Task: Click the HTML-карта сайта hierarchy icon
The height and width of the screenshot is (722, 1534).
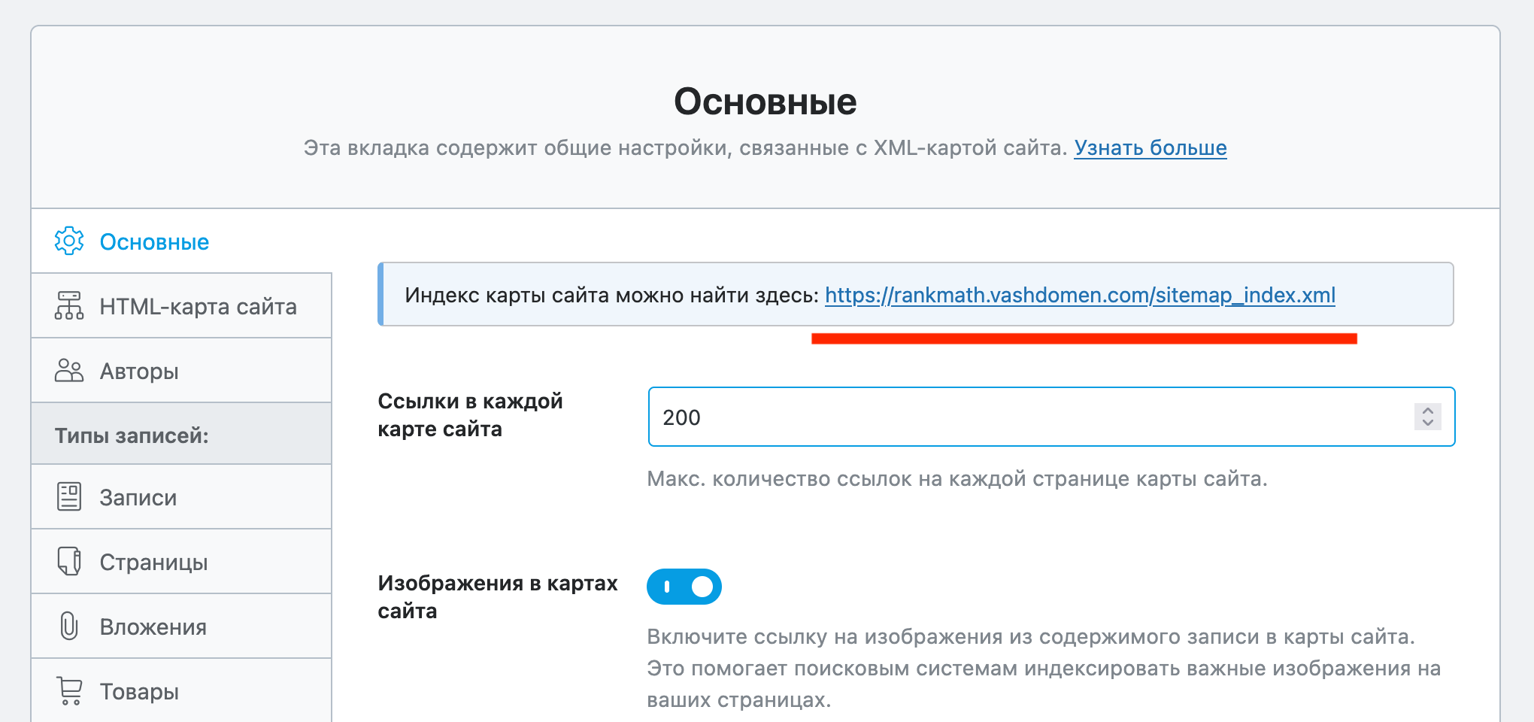Action: [x=69, y=305]
